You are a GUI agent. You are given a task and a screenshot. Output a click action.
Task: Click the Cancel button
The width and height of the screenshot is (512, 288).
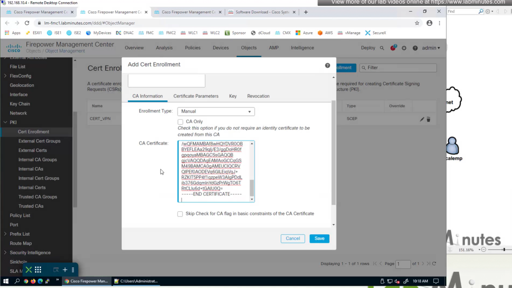[293, 239]
